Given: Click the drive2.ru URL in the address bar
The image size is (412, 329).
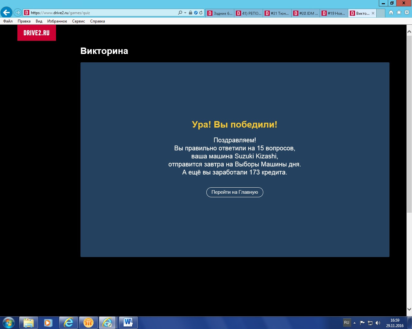Looking at the screenshot, I should tap(60, 13).
